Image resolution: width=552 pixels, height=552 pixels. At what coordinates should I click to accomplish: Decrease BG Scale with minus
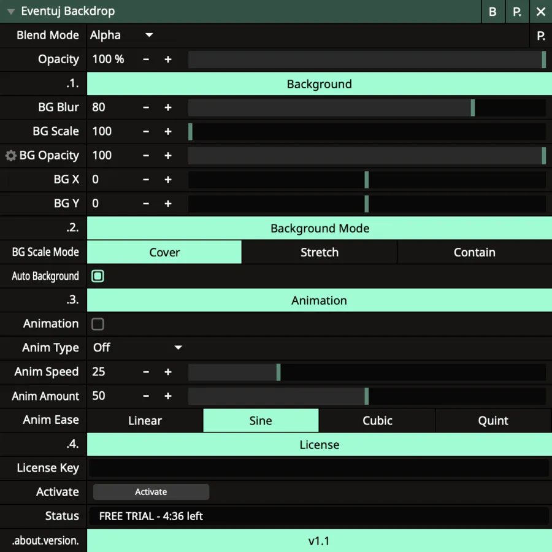(x=146, y=132)
